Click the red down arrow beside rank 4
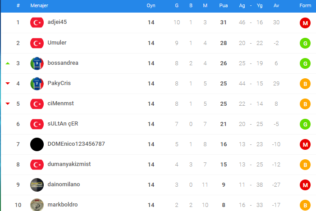 pos(8,83)
